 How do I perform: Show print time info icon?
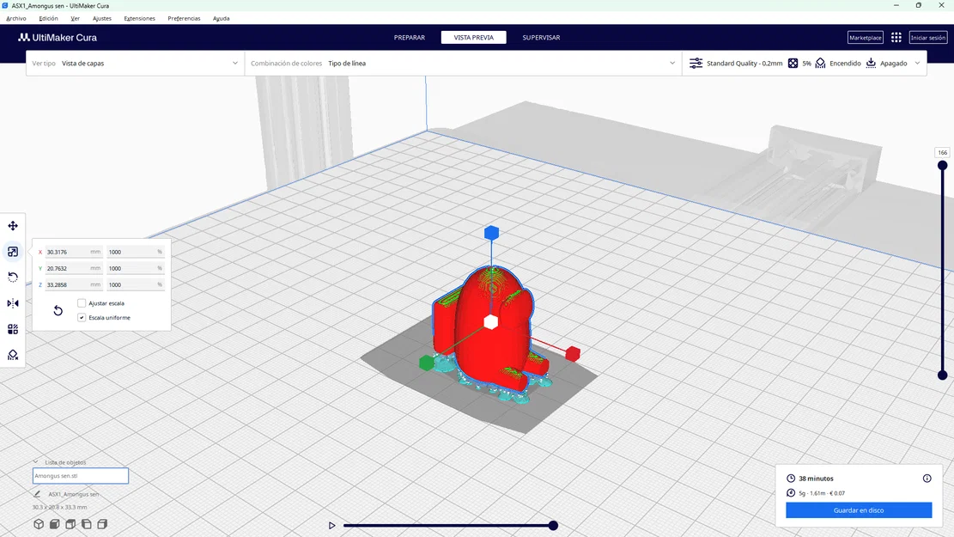[x=927, y=479]
